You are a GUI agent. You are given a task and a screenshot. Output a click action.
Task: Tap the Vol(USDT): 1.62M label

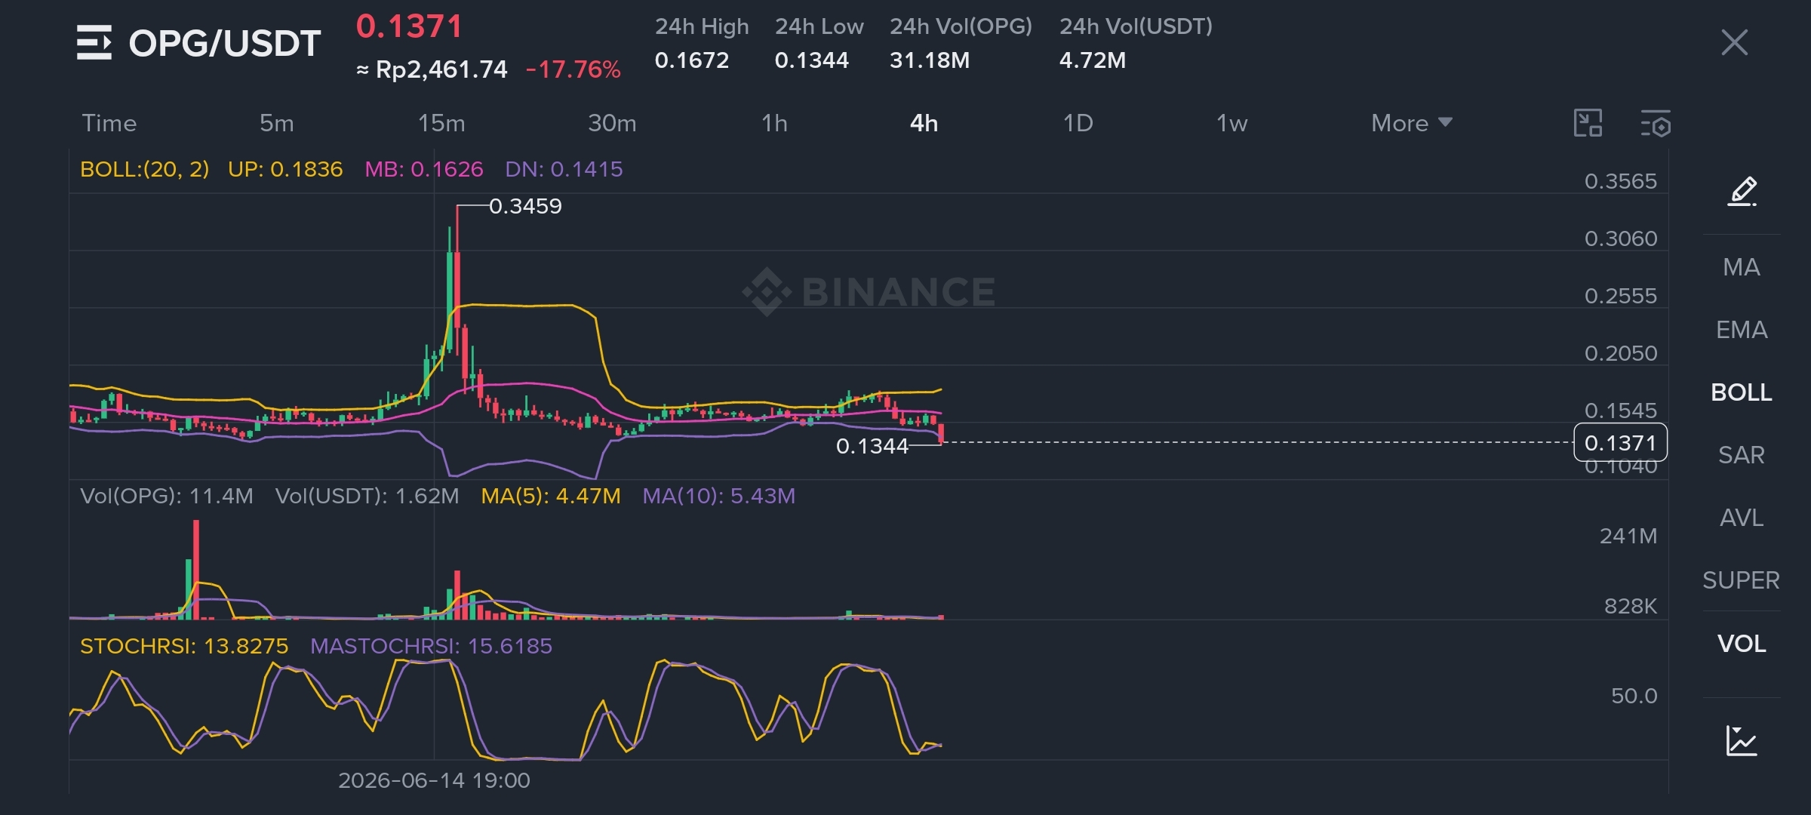click(x=367, y=496)
